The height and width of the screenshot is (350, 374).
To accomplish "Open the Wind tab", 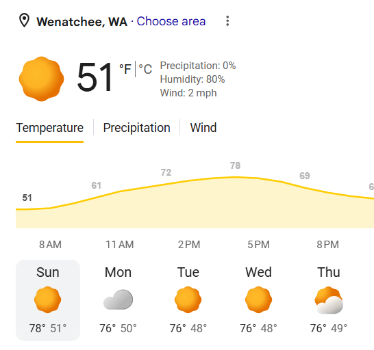I will click(203, 128).
